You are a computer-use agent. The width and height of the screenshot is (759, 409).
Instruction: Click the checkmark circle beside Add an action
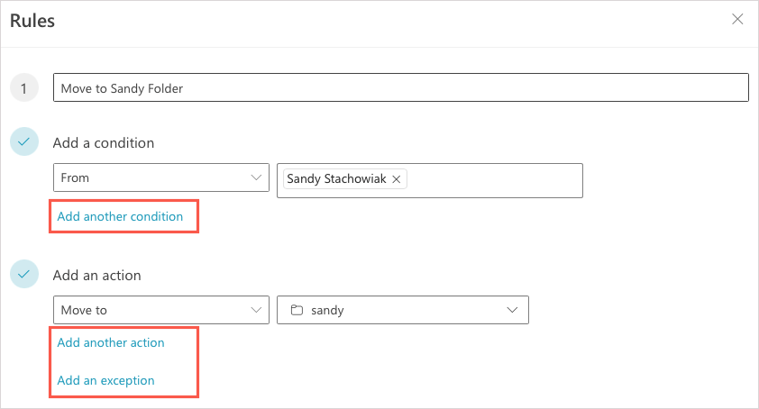(x=23, y=275)
